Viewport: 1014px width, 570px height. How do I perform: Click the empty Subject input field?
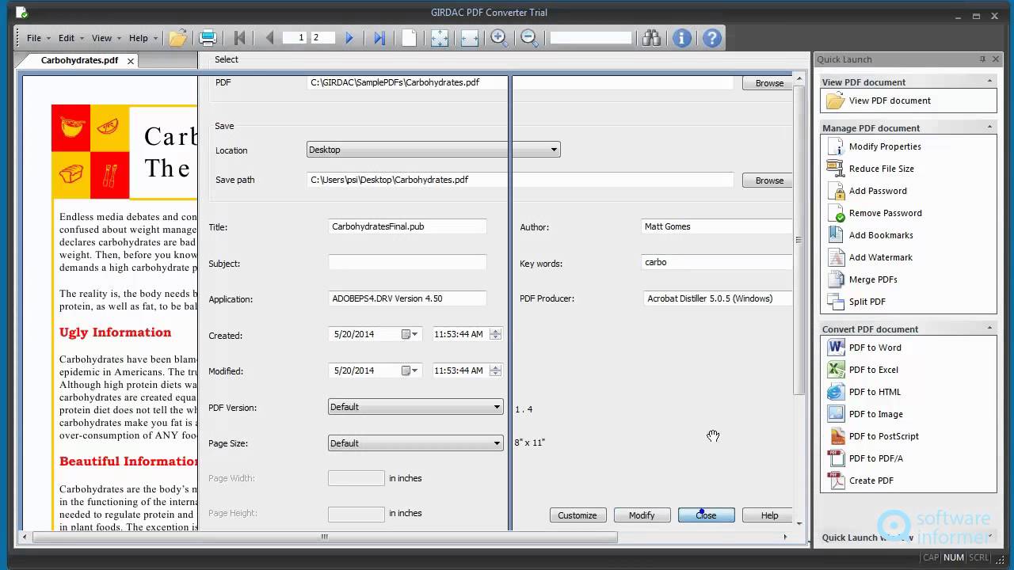click(407, 262)
